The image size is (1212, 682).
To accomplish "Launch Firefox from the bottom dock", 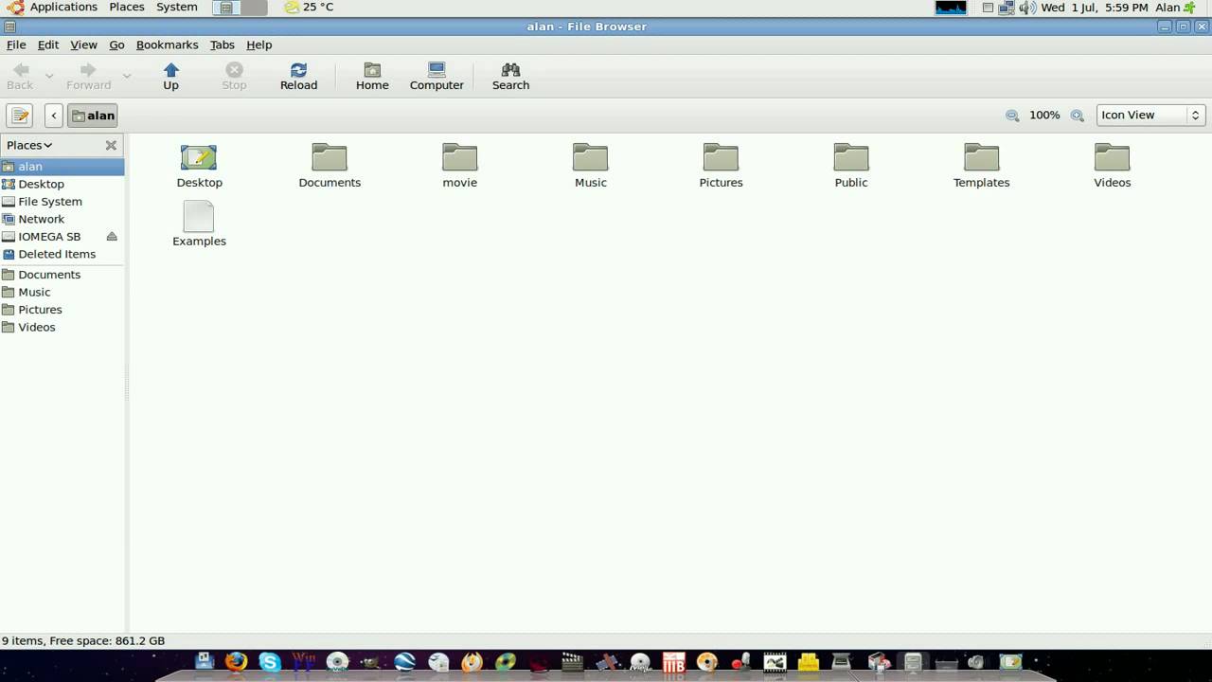I will (237, 662).
